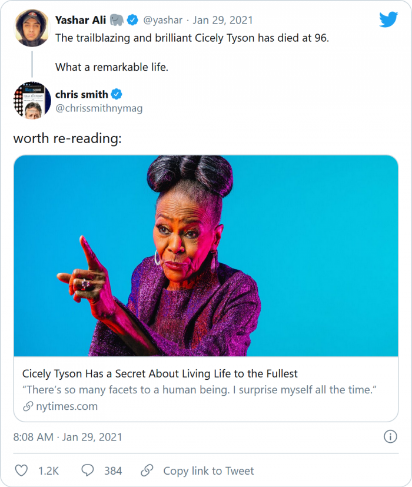Open the Cicely Tyson article photo
This screenshot has height=487, width=412.
click(205, 256)
